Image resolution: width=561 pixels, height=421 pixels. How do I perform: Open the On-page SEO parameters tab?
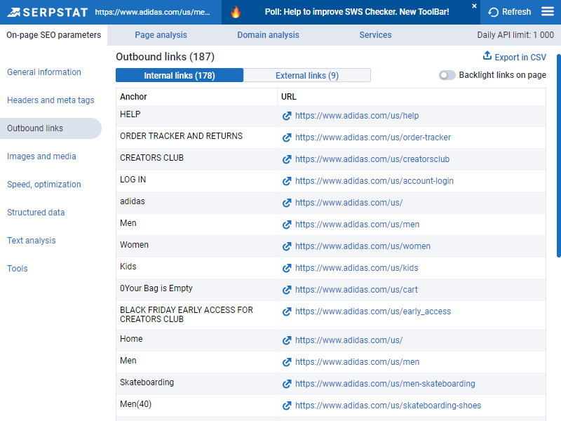(x=54, y=35)
